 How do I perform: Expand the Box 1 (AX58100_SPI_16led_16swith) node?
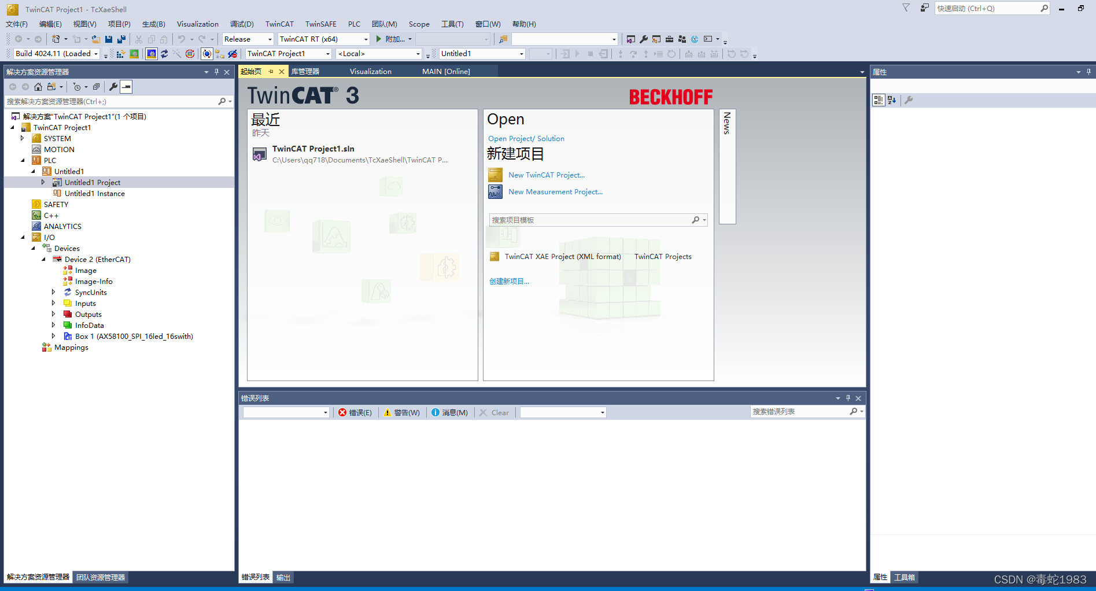tap(53, 336)
